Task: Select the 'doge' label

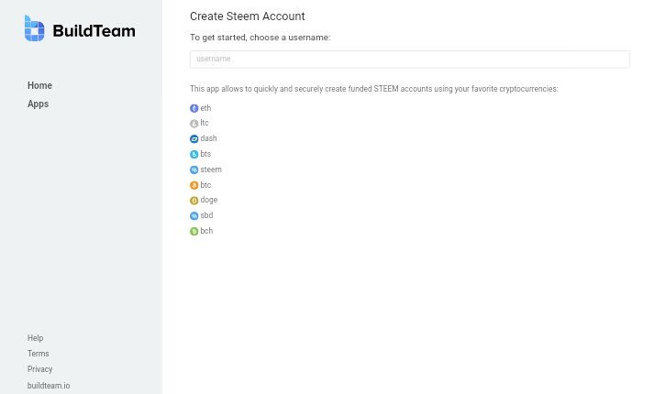Action: coord(209,200)
